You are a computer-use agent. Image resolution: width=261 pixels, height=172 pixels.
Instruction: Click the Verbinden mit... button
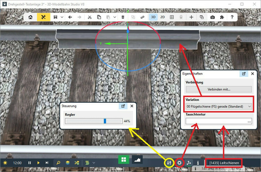pyautogui.click(x=219, y=89)
